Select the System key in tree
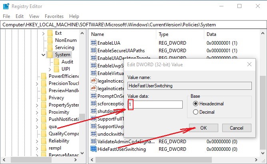The width and height of the screenshot is (267, 164). pos(62,55)
